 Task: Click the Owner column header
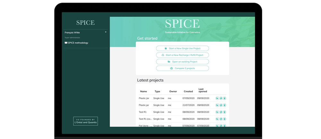pos(173,92)
